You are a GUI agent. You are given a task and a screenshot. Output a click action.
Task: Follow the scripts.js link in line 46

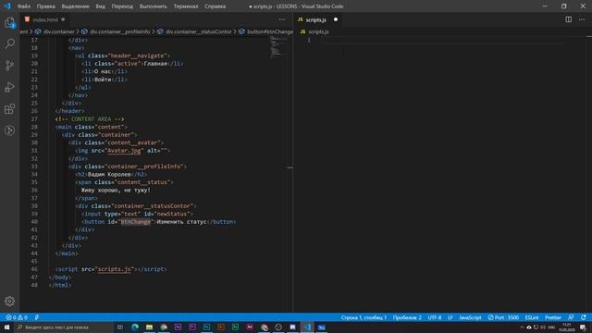click(115, 269)
